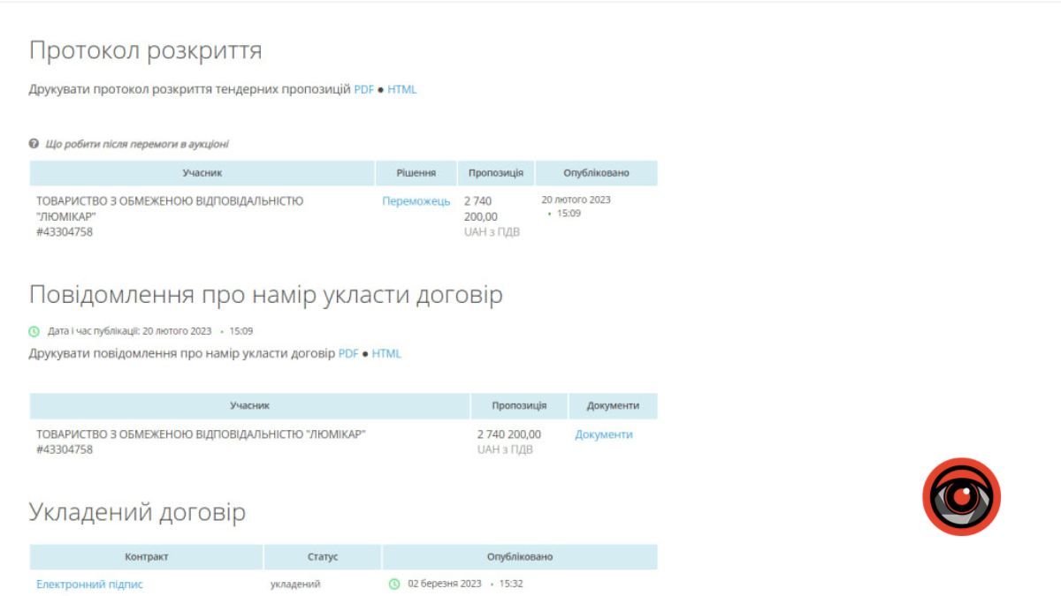This screenshot has height=596, width=1061.
Task: Open Документи for ЛЮМІКАР bid
Action: [x=603, y=435]
